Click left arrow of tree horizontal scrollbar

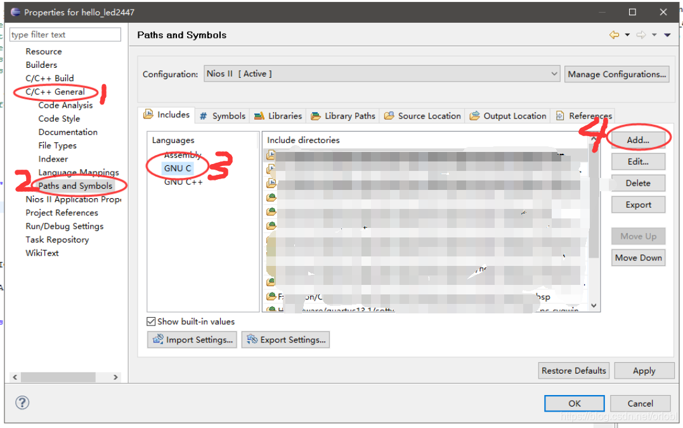click(x=15, y=377)
